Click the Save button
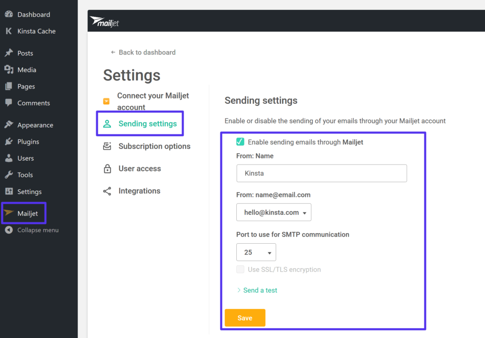The width and height of the screenshot is (485, 338). click(x=245, y=318)
